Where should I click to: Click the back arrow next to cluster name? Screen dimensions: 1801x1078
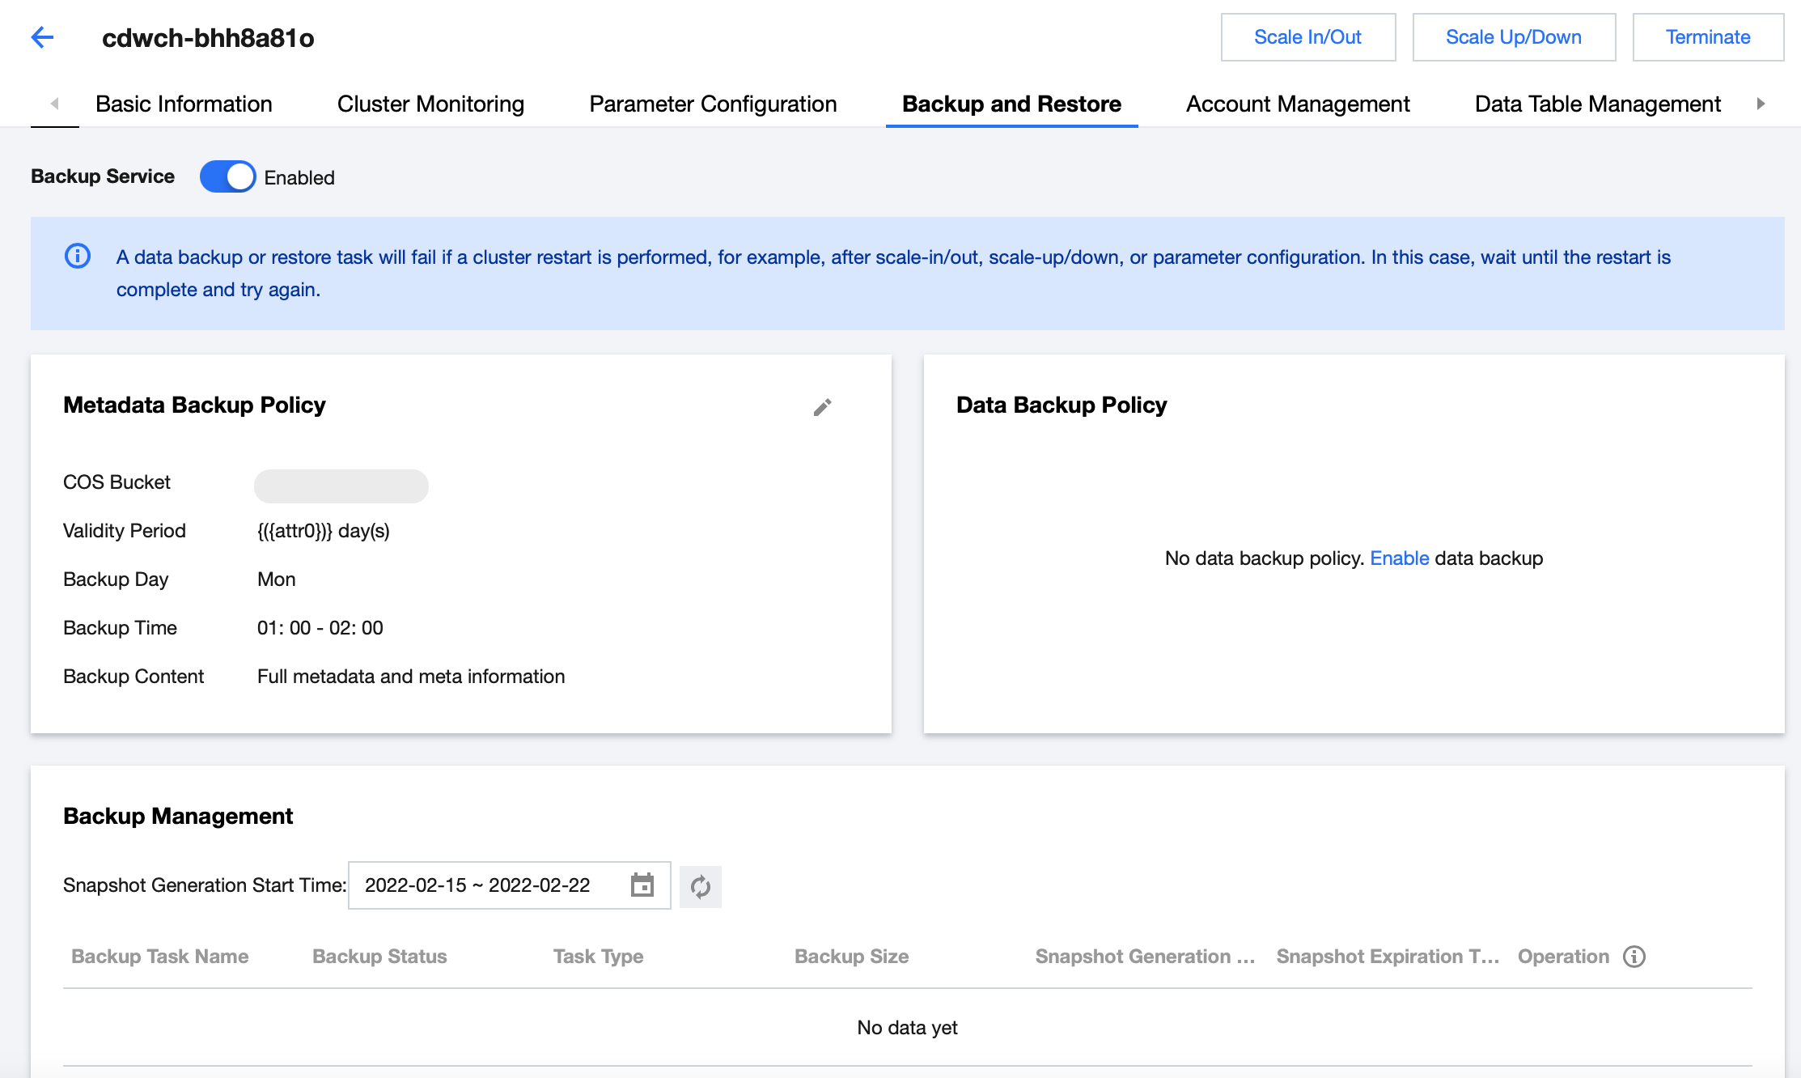click(x=42, y=37)
